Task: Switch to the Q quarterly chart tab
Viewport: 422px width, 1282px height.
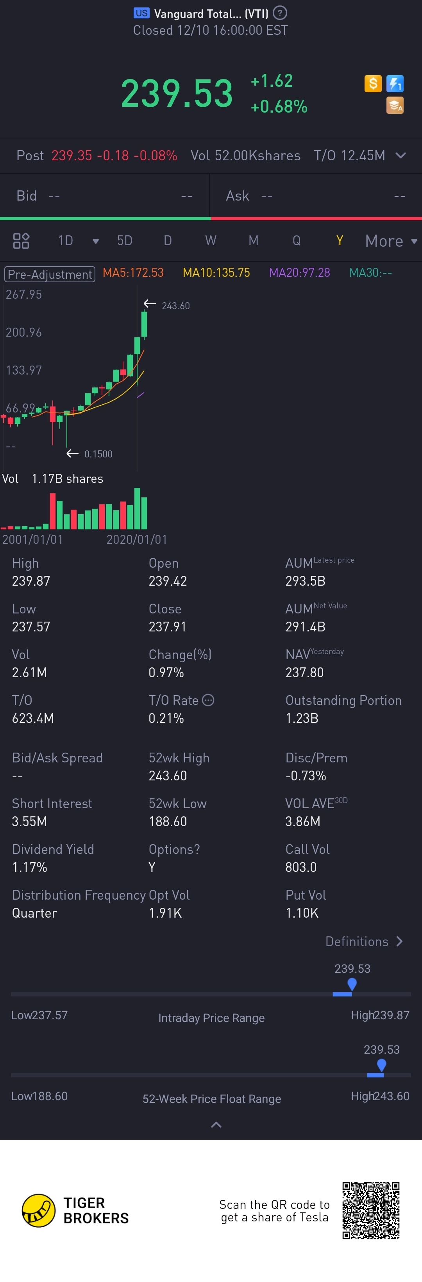Action: click(297, 241)
